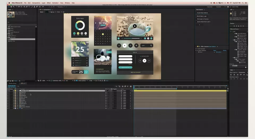
Task: Select the Zoom magnifier tool
Action: point(14,7)
